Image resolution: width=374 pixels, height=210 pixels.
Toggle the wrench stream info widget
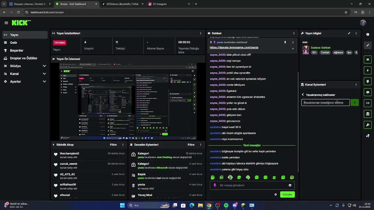(x=368, y=125)
